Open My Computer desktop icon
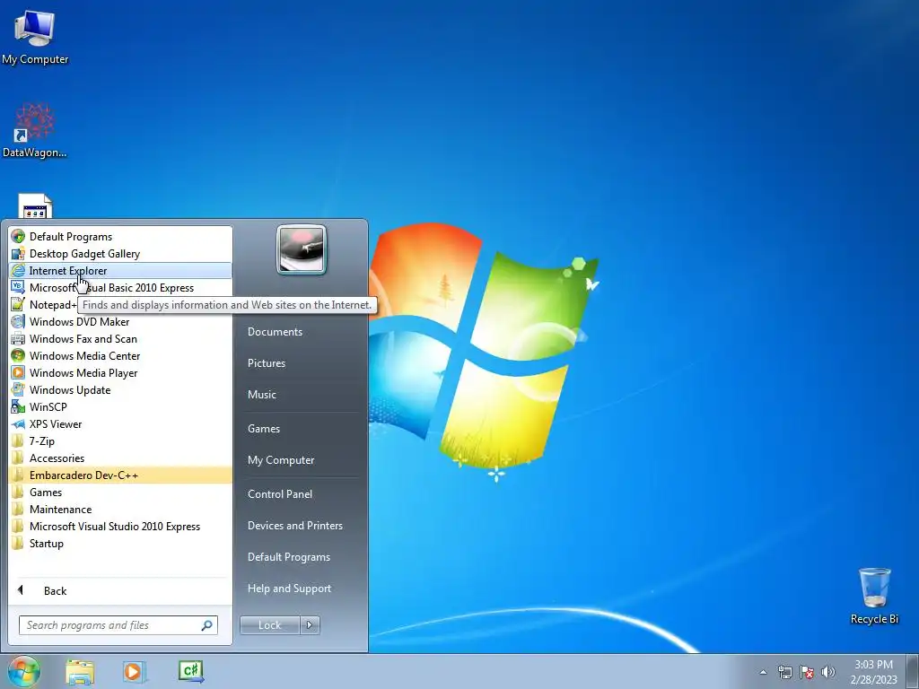Viewport: 919px width, 689px height. [35, 36]
